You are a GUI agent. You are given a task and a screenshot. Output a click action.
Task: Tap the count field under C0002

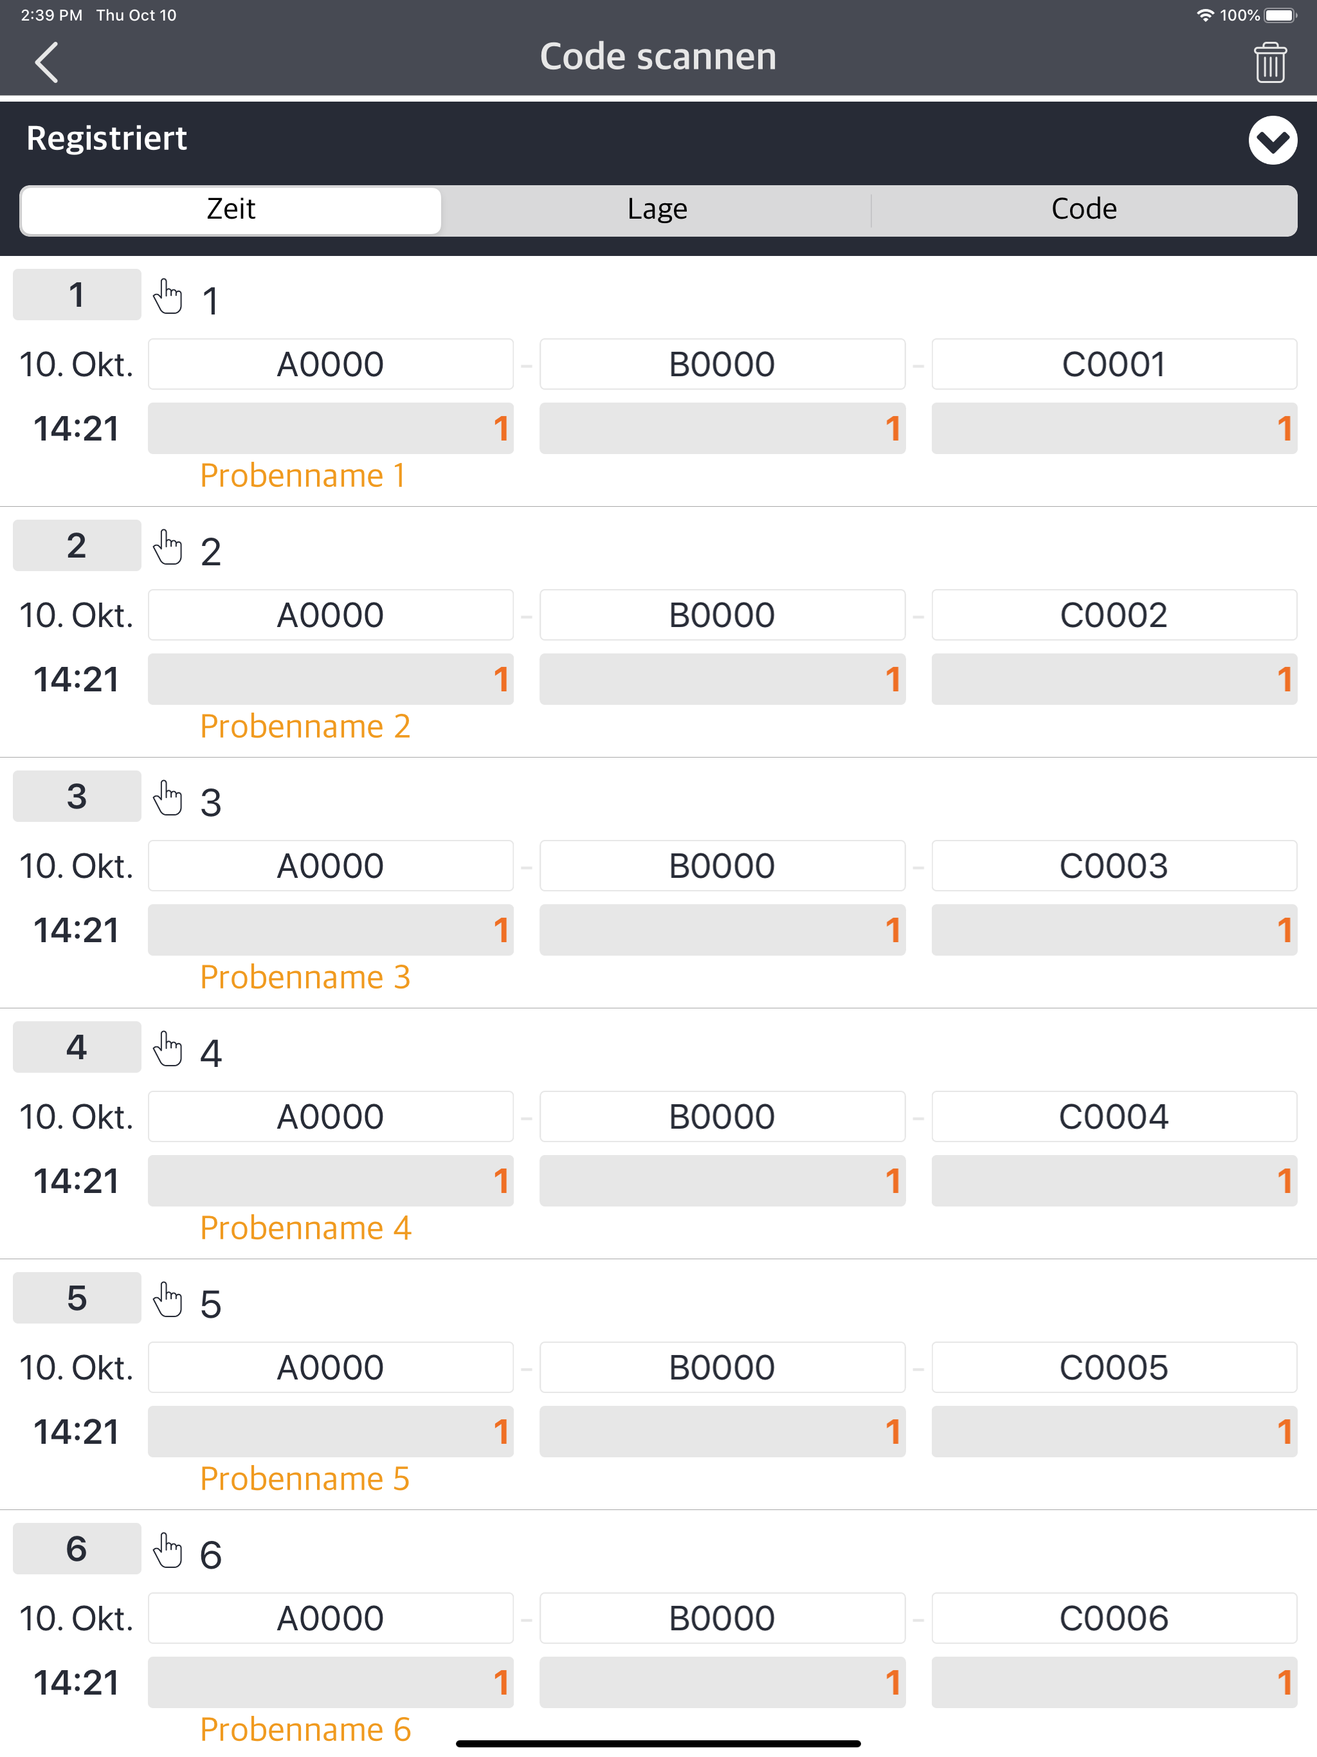tap(1114, 679)
